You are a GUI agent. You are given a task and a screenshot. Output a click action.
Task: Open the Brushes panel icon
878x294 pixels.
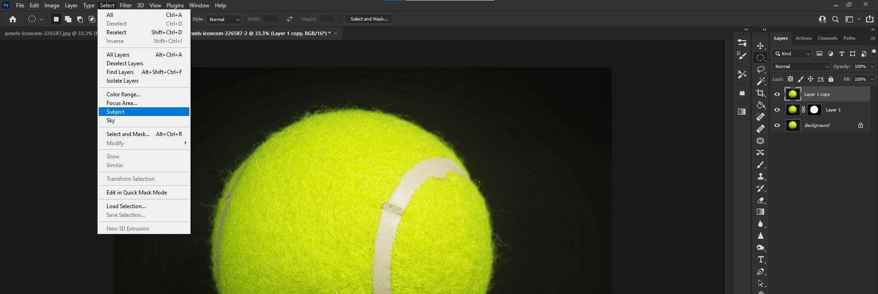coord(742,56)
